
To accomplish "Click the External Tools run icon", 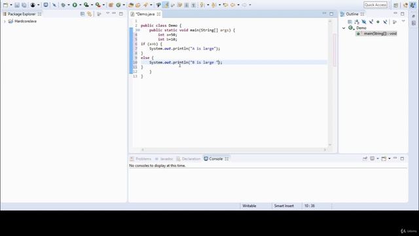I will pos(98,5).
